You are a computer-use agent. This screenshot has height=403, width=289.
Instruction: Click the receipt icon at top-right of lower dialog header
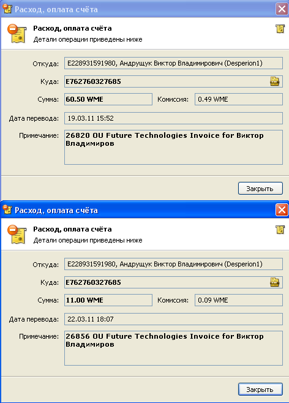pyautogui.click(x=280, y=230)
